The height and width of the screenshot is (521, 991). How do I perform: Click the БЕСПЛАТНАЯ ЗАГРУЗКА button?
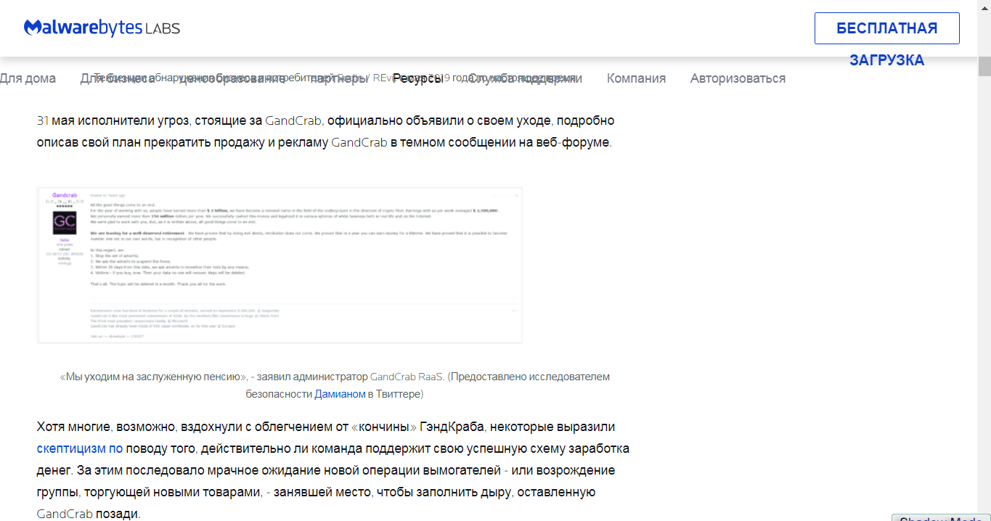886,28
